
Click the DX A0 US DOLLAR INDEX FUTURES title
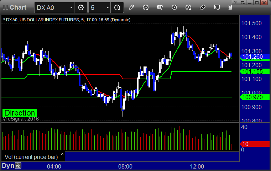point(67,20)
